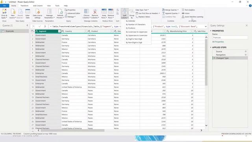Click the Manage Parameters icon
The height and width of the screenshot is (142, 252).
49,11
